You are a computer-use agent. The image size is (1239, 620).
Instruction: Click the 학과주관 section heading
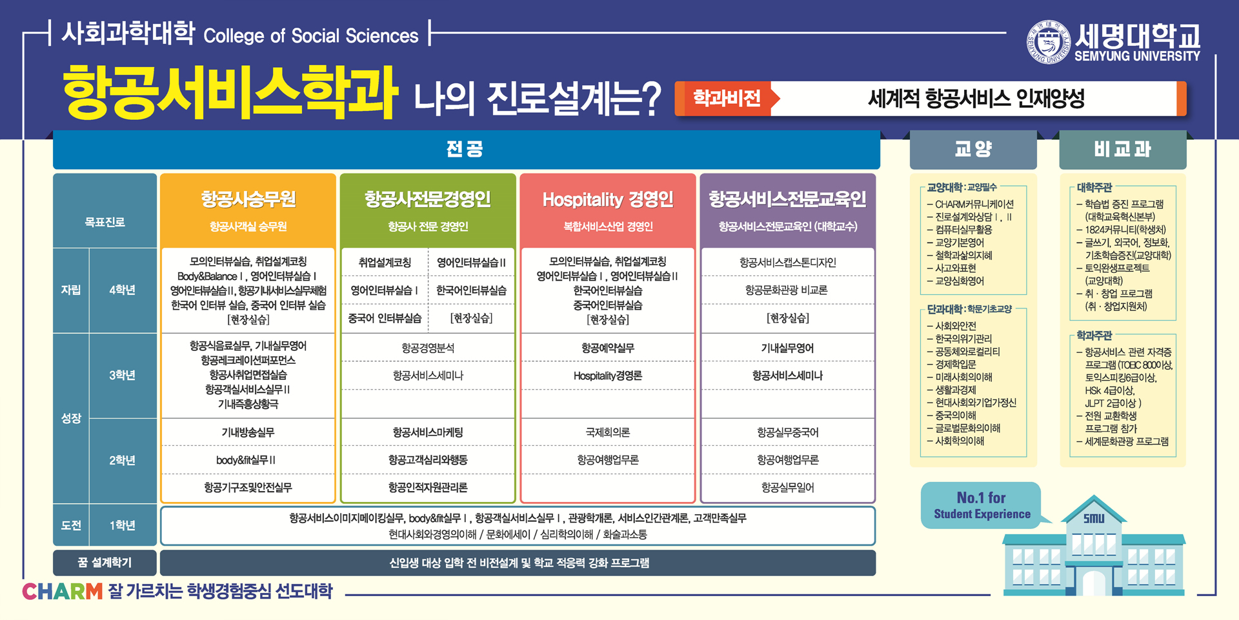click(1094, 335)
